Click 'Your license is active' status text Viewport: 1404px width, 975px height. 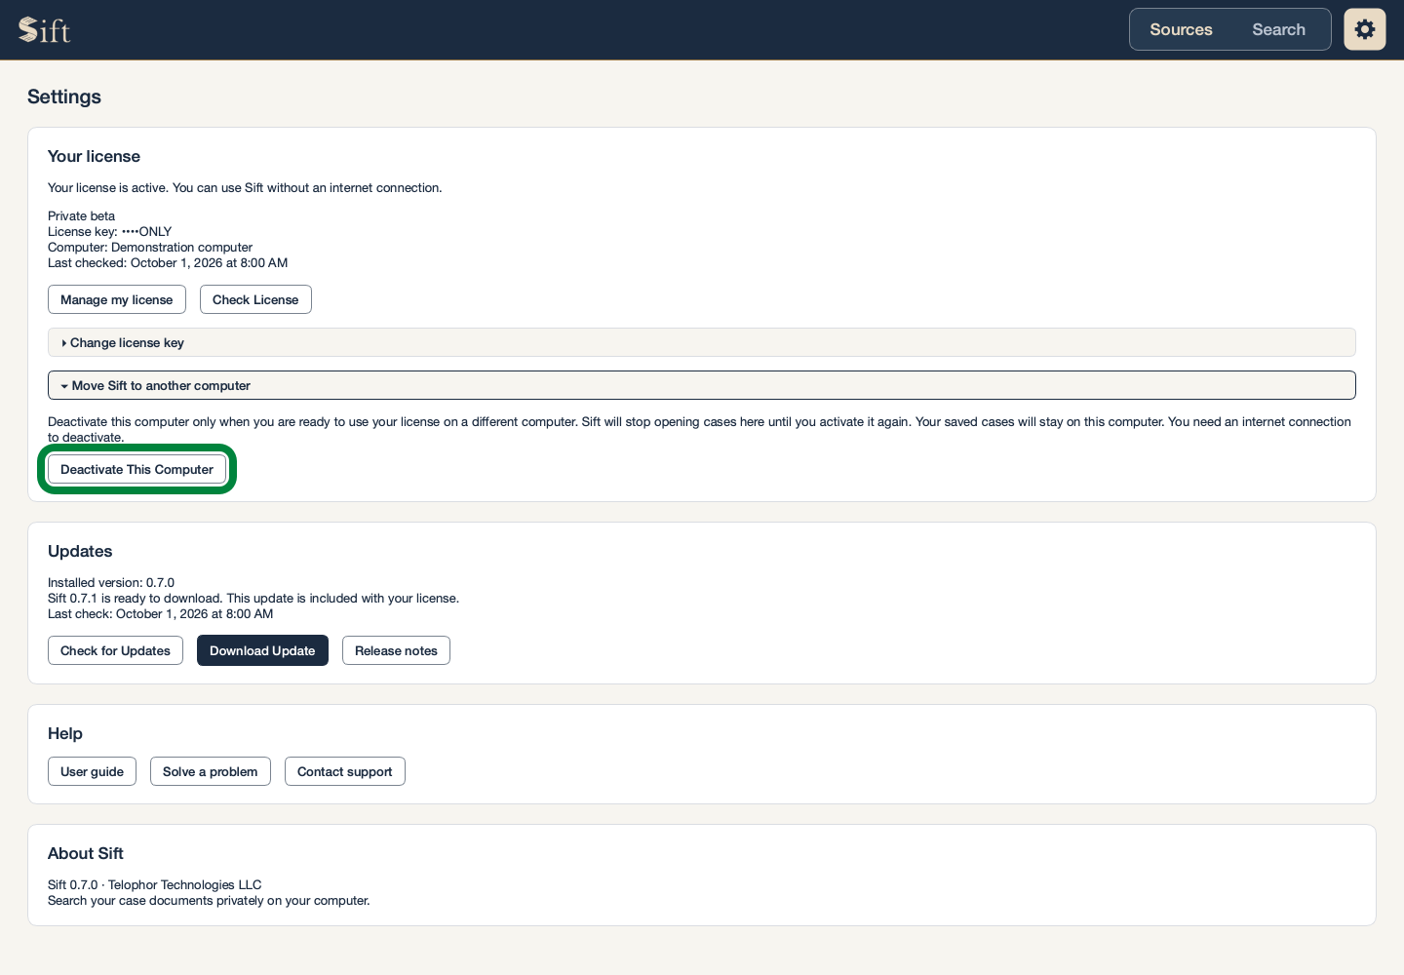click(x=245, y=188)
